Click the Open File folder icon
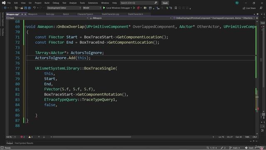Screen dimensions: 266x150 22,8
